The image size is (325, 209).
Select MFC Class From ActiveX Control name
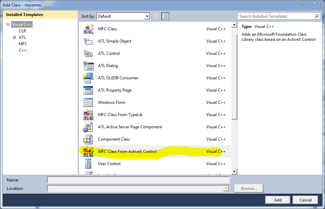click(127, 151)
